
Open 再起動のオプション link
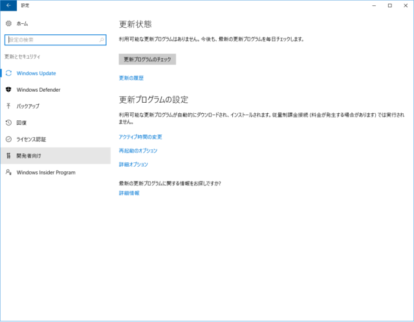click(x=138, y=151)
